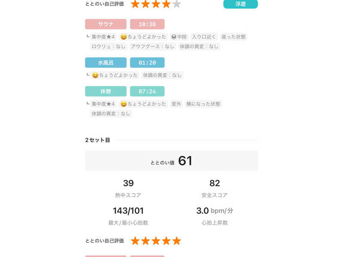Tap the green 休憩 label
Viewport: 343px width, 257px height.
[105, 91]
